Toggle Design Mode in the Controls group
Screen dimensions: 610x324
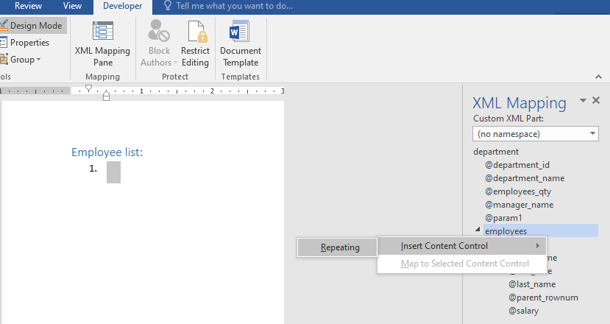(32, 26)
